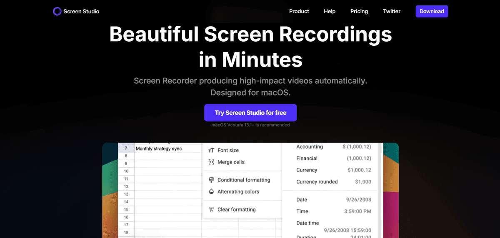The width and height of the screenshot is (500, 238).
Task: Click the Conditional formatting paint icon
Action: (211, 180)
